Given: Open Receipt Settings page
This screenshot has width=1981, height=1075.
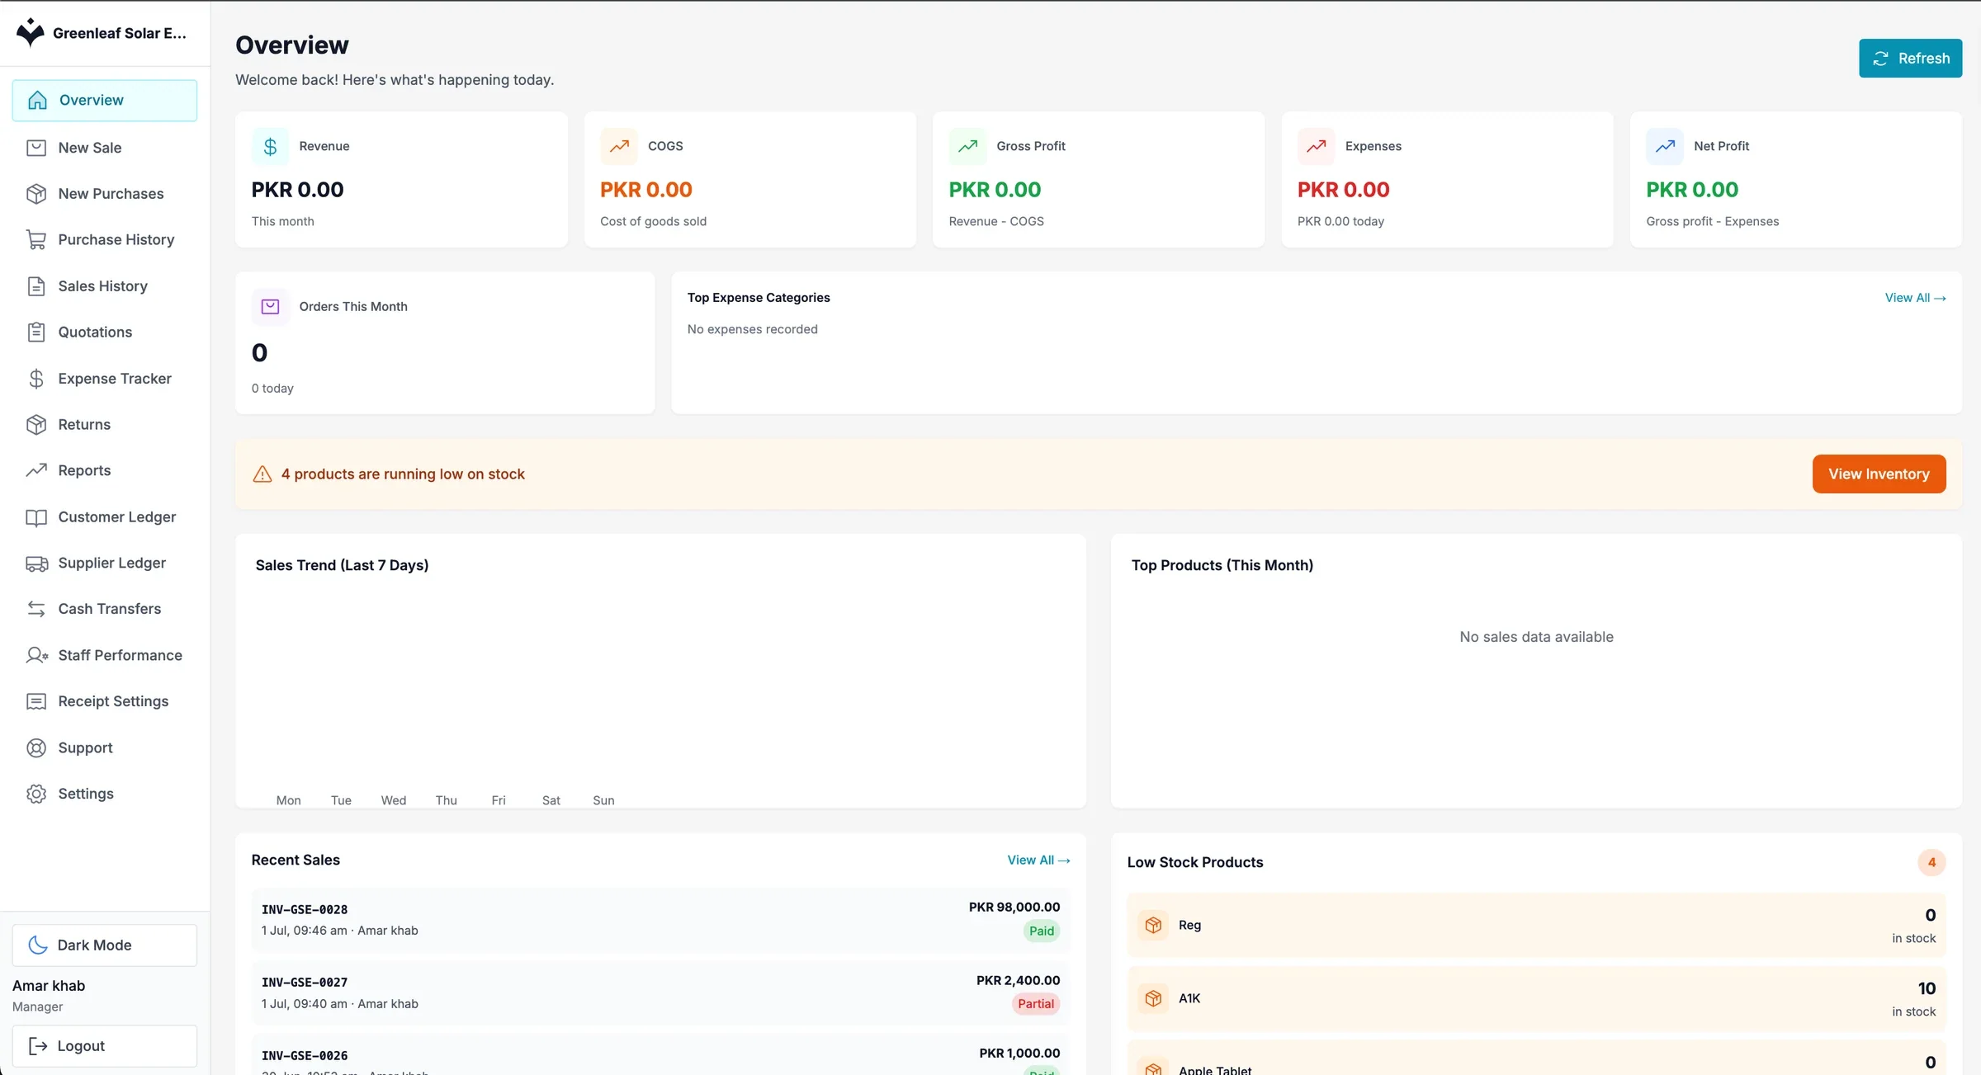Looking at the screenshot, I should 105,701.
